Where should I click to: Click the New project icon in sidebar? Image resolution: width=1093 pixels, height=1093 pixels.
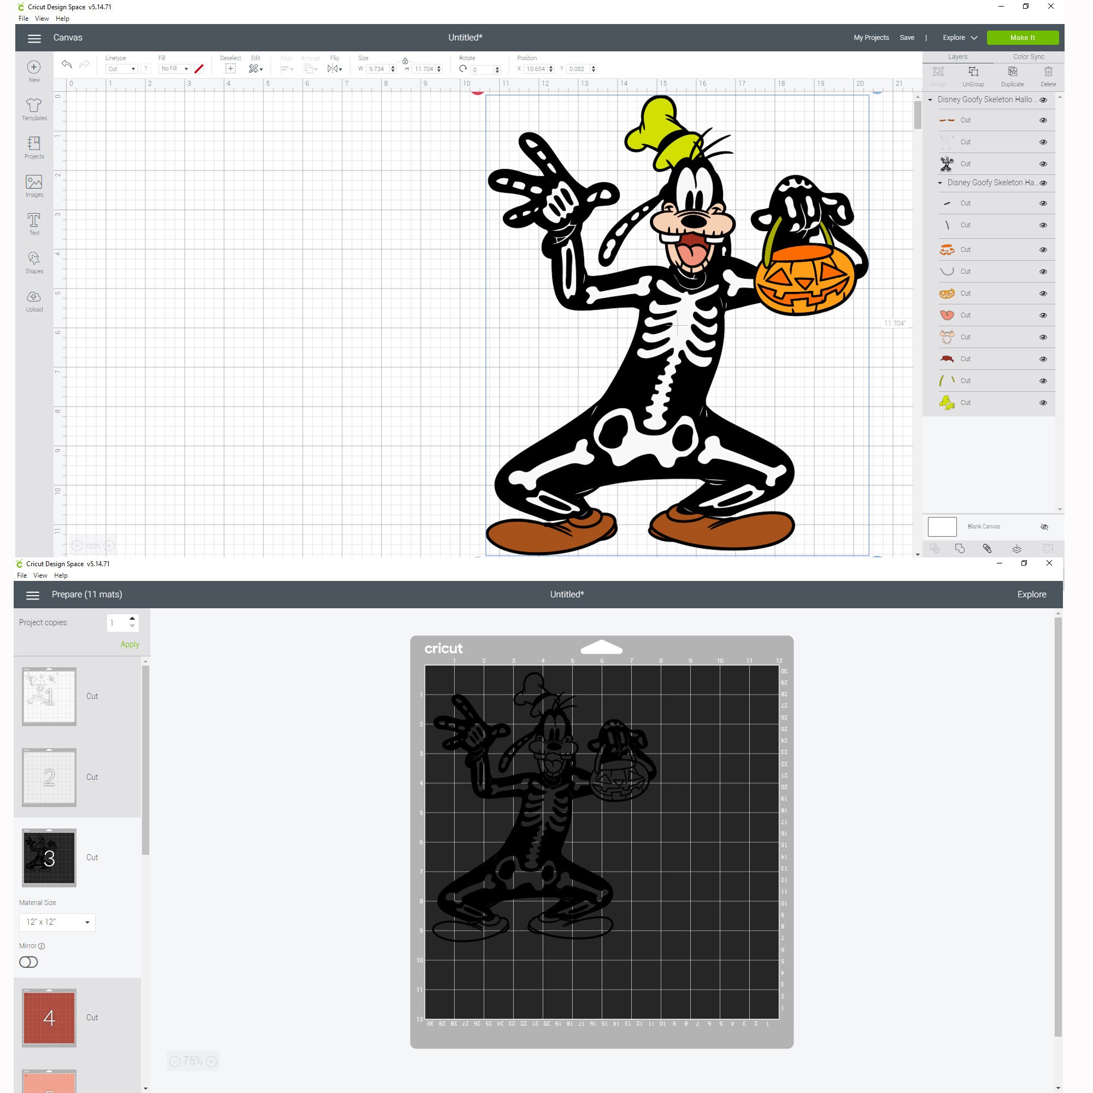(x=34, y=67)
